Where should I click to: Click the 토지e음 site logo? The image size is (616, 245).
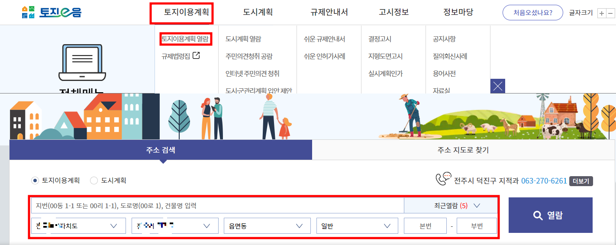click(x=51, y=12)
